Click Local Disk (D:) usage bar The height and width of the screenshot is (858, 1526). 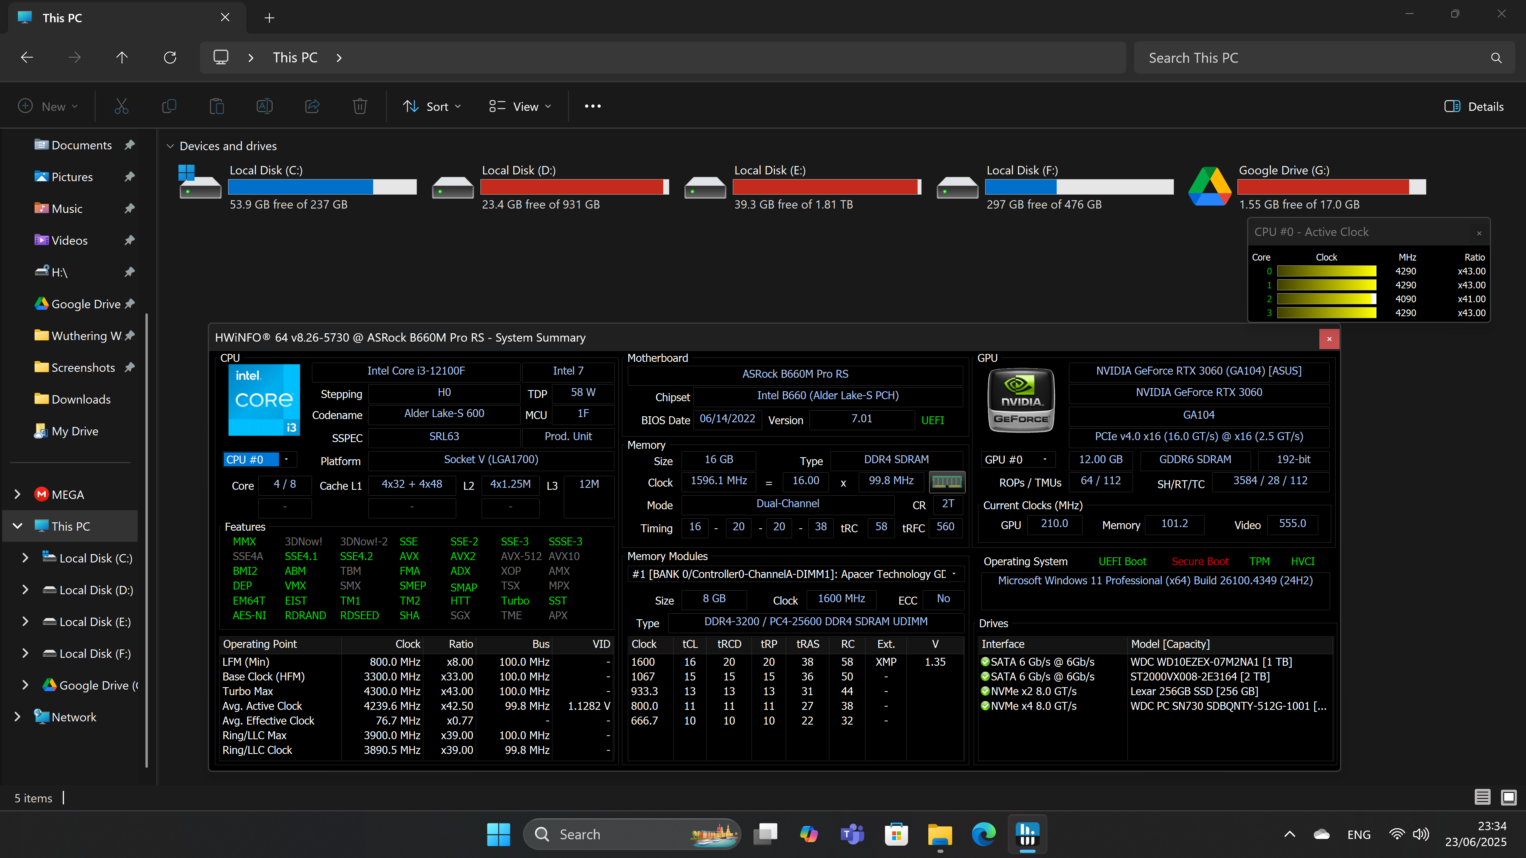coord(575,187)
